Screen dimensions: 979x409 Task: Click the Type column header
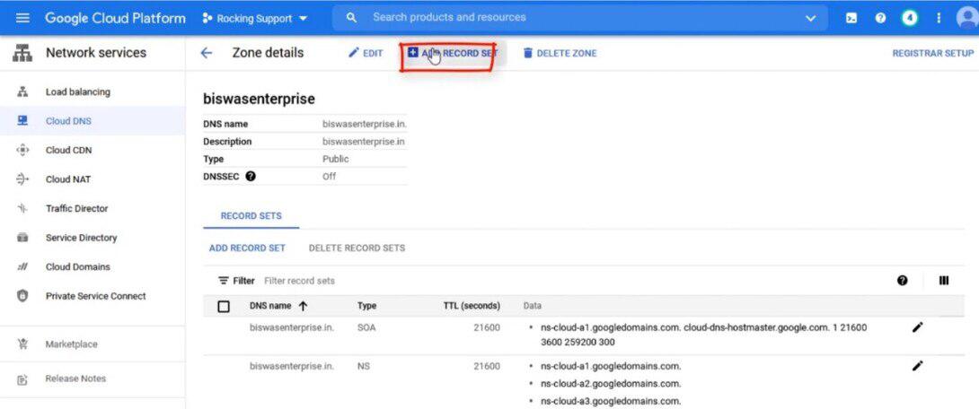pos(366,306)
